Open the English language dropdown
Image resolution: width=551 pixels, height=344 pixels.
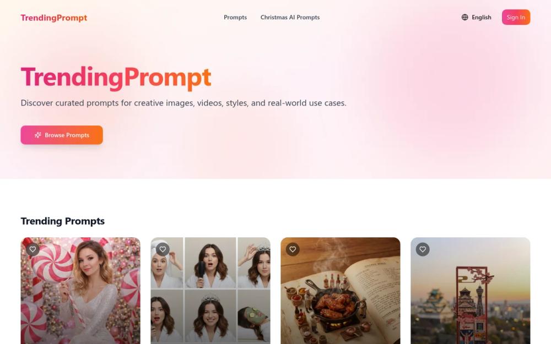coord(476,17)
